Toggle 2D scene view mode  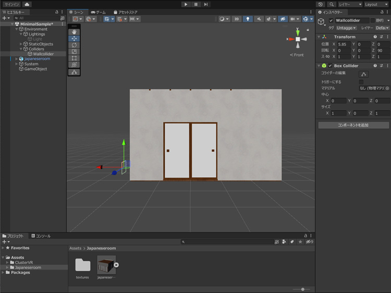coord(236,19)
